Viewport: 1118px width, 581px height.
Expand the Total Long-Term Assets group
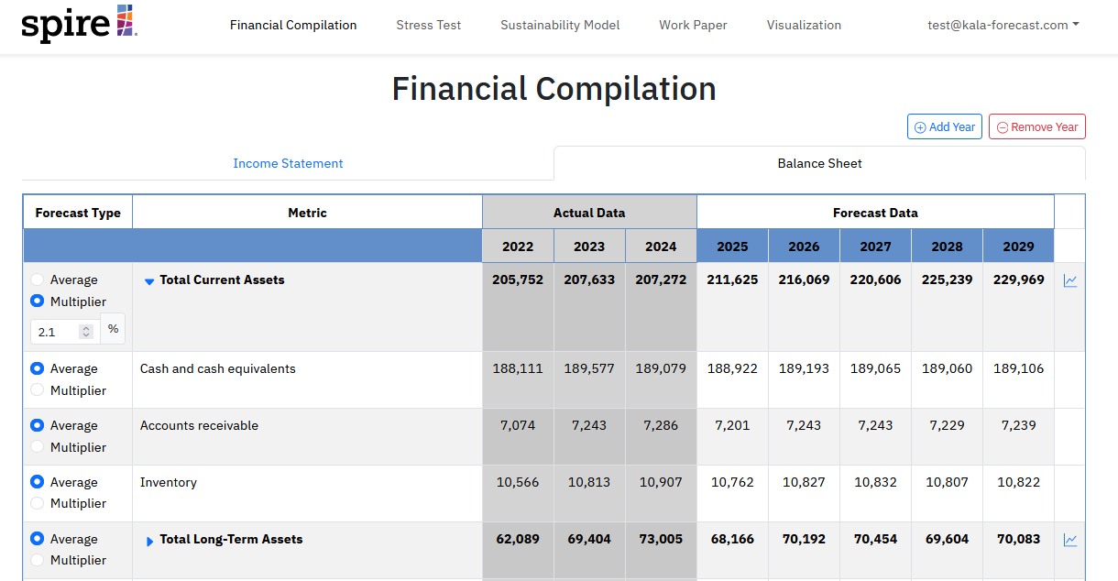pyautogui.click(x=150, y=541)
